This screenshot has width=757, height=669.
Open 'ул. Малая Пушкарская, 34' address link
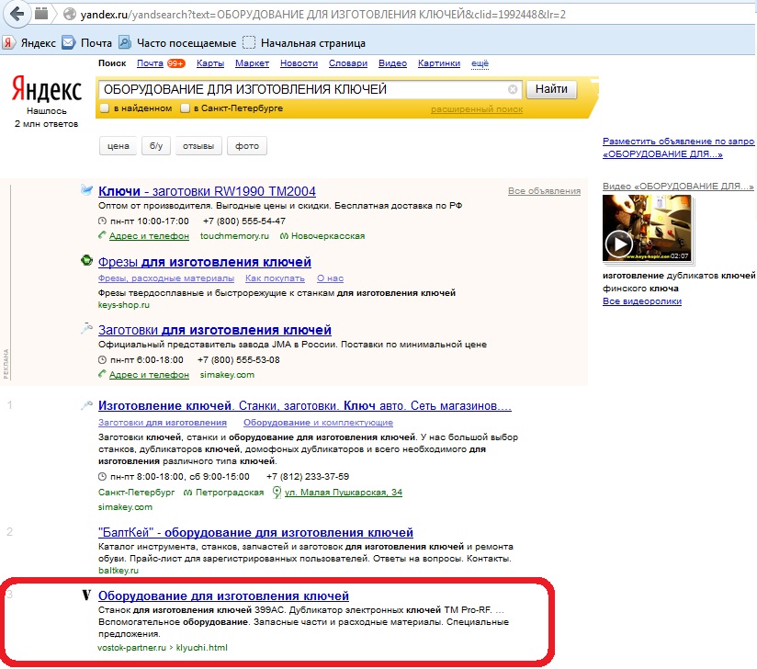point(344,493)
